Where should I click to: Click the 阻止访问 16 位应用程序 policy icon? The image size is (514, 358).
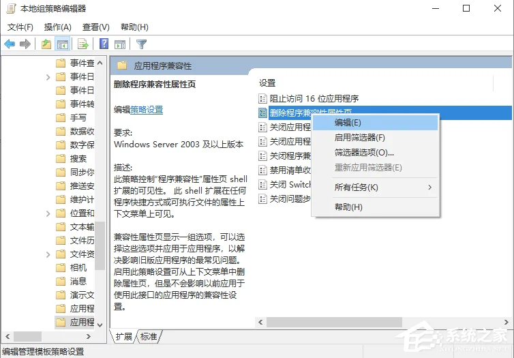pos(262,98)
